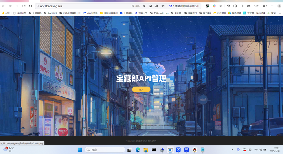The image size is (283, 154).
Task: Show hidden system tray icons
Action: pos(232,150)
